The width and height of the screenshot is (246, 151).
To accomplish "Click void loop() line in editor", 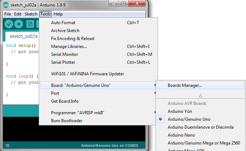I will (x=22, y=76).
